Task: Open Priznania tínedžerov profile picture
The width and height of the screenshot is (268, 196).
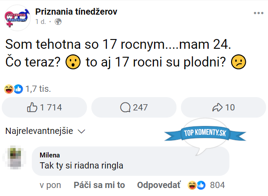Action: [x=17, y=17]
